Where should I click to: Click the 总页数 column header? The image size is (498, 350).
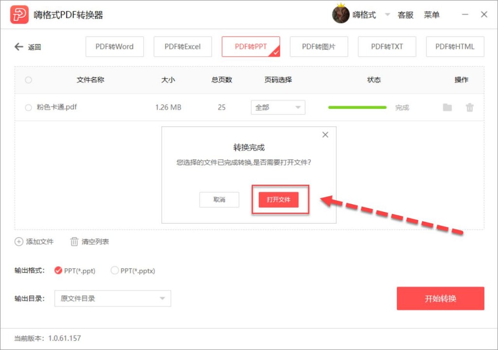(222, 80)
